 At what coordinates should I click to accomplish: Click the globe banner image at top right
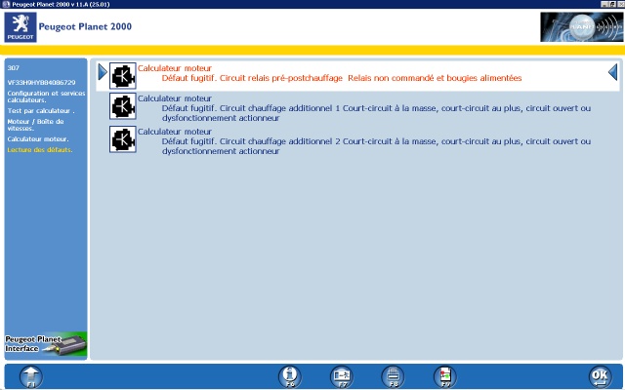click(x=582, y=27)
